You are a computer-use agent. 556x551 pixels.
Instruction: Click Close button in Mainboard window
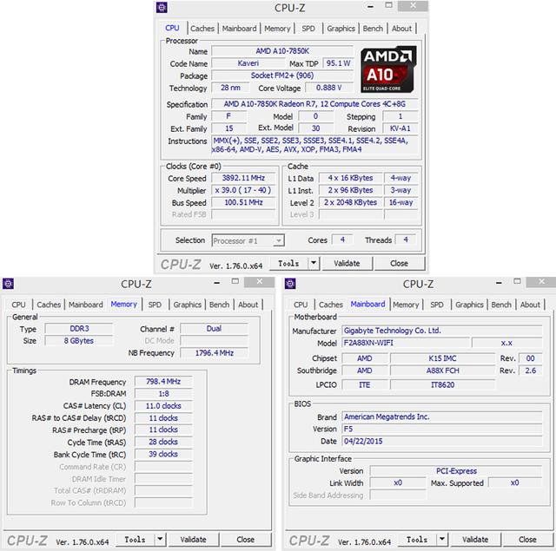[527, 539]
